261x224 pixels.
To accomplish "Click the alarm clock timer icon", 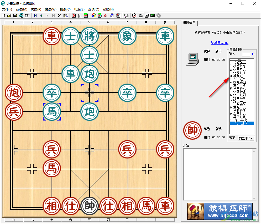I will [x=134, y=16].
